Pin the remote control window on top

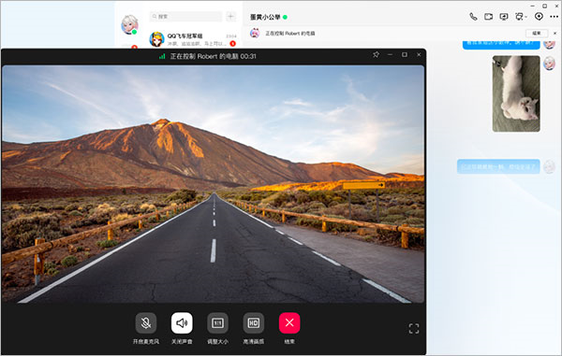pyautogui.click(x=376, y=55)
